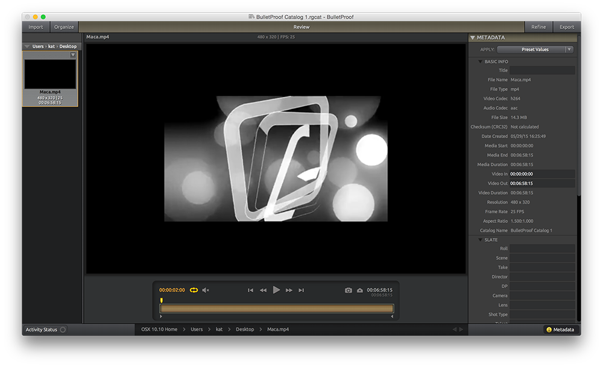Jump to clip end
Screen dimensions: 603x367
pyautogui.click(x=301, y=290)
